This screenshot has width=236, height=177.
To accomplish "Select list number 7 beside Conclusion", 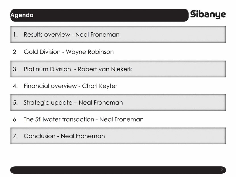I will [x=15, y=136].
